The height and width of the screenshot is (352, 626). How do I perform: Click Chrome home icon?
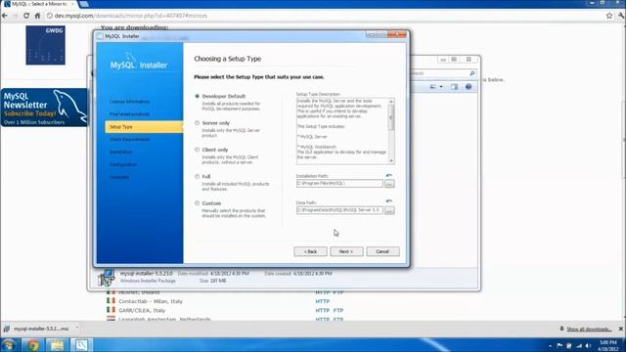click(x=37, y=16)
